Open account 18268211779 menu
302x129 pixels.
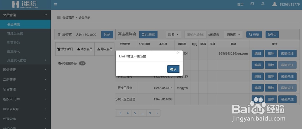290,5
